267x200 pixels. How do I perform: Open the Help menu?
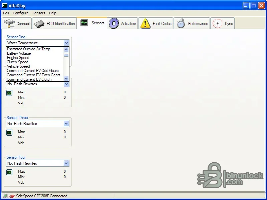pyautogui.click(x=53, y=13)
